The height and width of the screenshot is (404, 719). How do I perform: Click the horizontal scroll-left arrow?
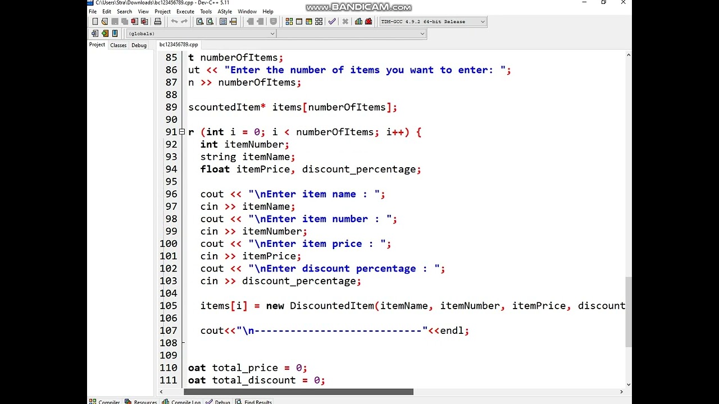pos(162,392)
